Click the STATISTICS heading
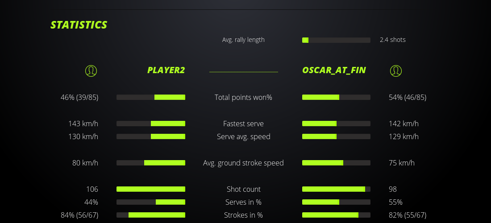 tap(79, 25)
